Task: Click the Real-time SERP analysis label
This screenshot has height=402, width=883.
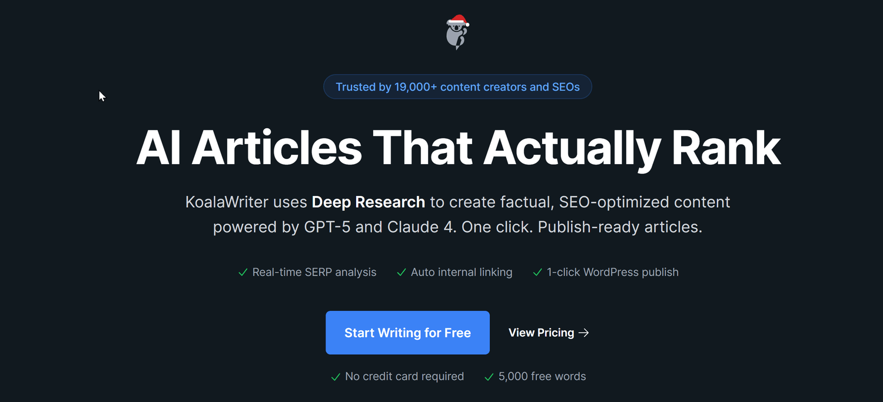Action: (x=314, y=272)
